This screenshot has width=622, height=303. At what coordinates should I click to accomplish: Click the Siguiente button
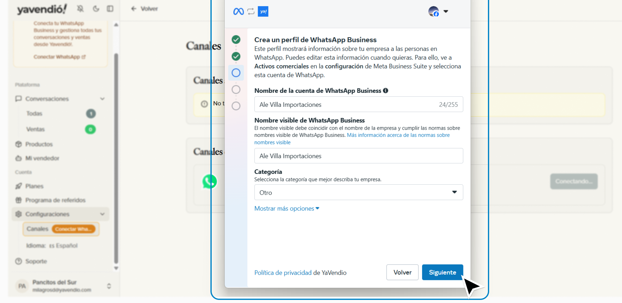coord(442,272)
